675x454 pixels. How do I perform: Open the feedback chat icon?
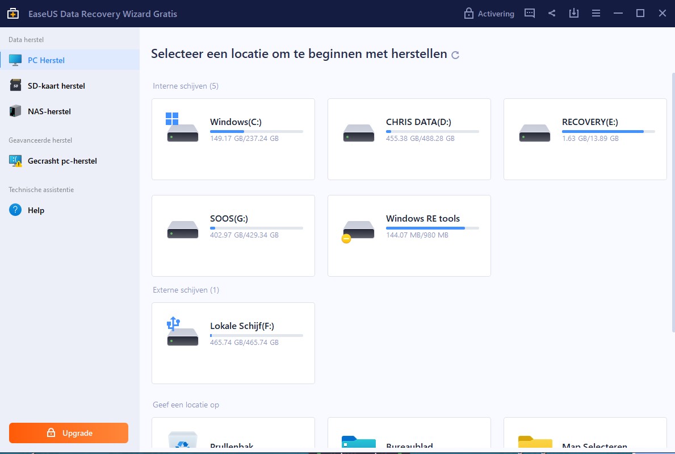click(x=530, y=14)
